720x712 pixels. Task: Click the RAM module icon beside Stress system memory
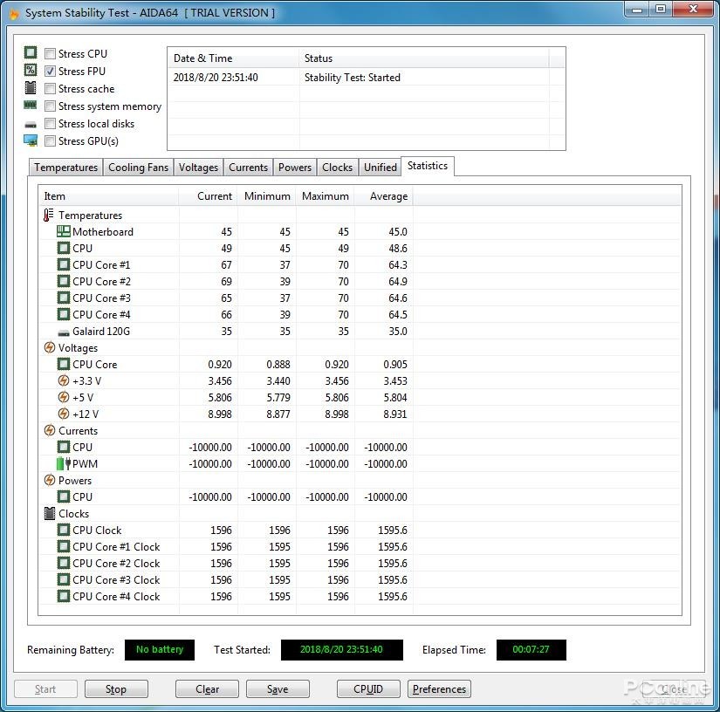click(x=31, y=105)
